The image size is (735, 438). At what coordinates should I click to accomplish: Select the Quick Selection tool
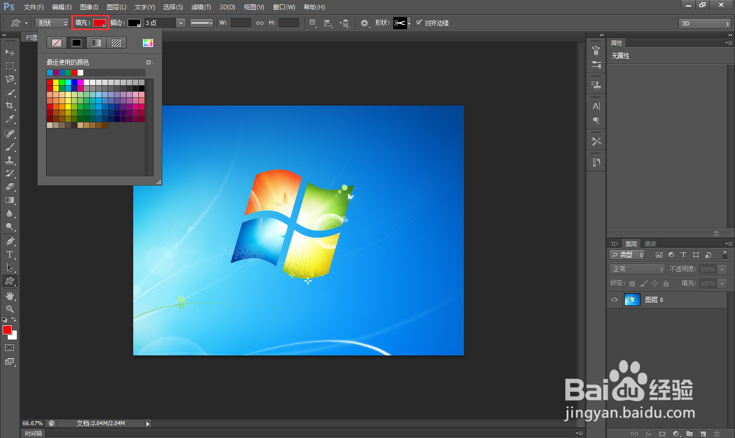coord(9,92)
